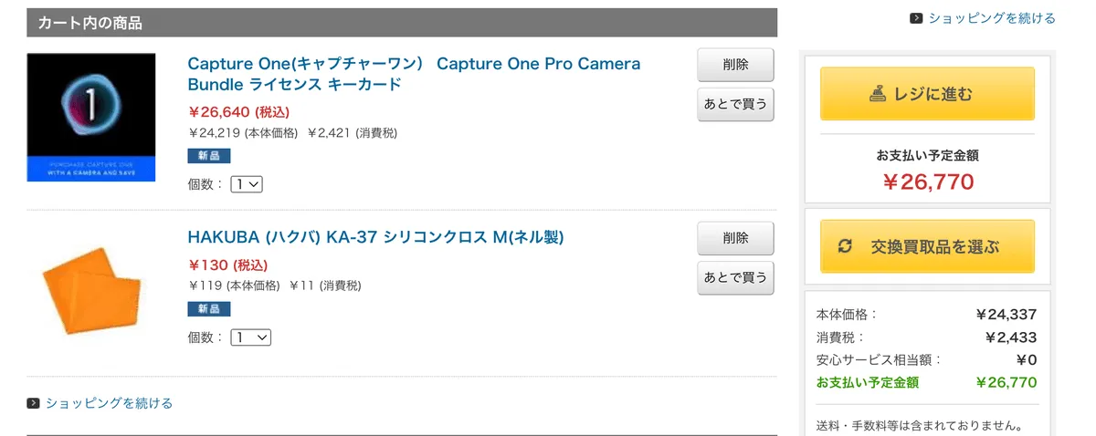Click the arrow icon beside bottom ショッピングを続ける
Viewport: 1096px width, 436px height.
pyautogui.click(x=33, y=403)
